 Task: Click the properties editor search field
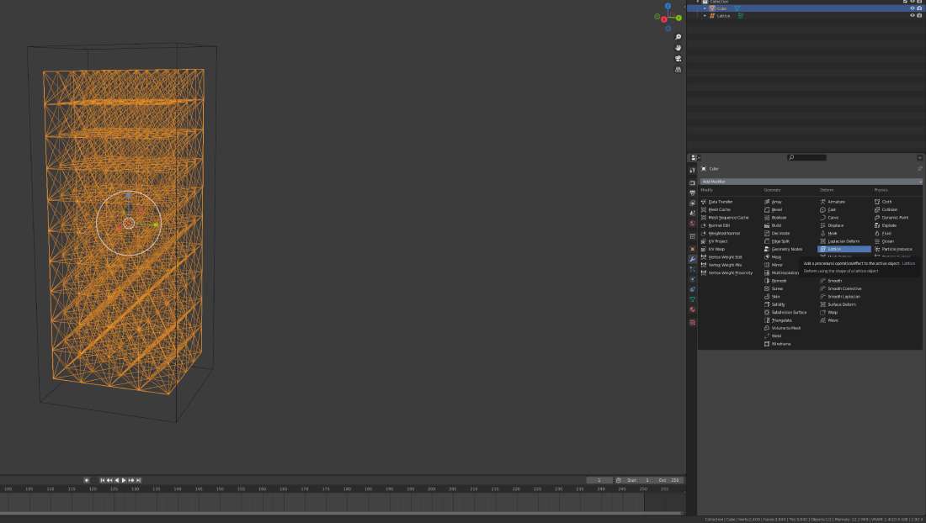[806, 157]
